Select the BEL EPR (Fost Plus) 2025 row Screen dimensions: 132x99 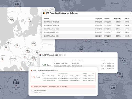[x=87, y=22]
